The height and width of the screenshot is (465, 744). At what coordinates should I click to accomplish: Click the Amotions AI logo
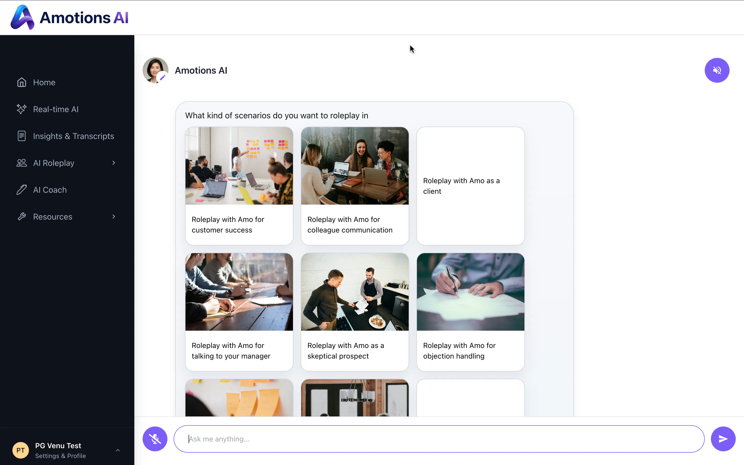(69, 18)
